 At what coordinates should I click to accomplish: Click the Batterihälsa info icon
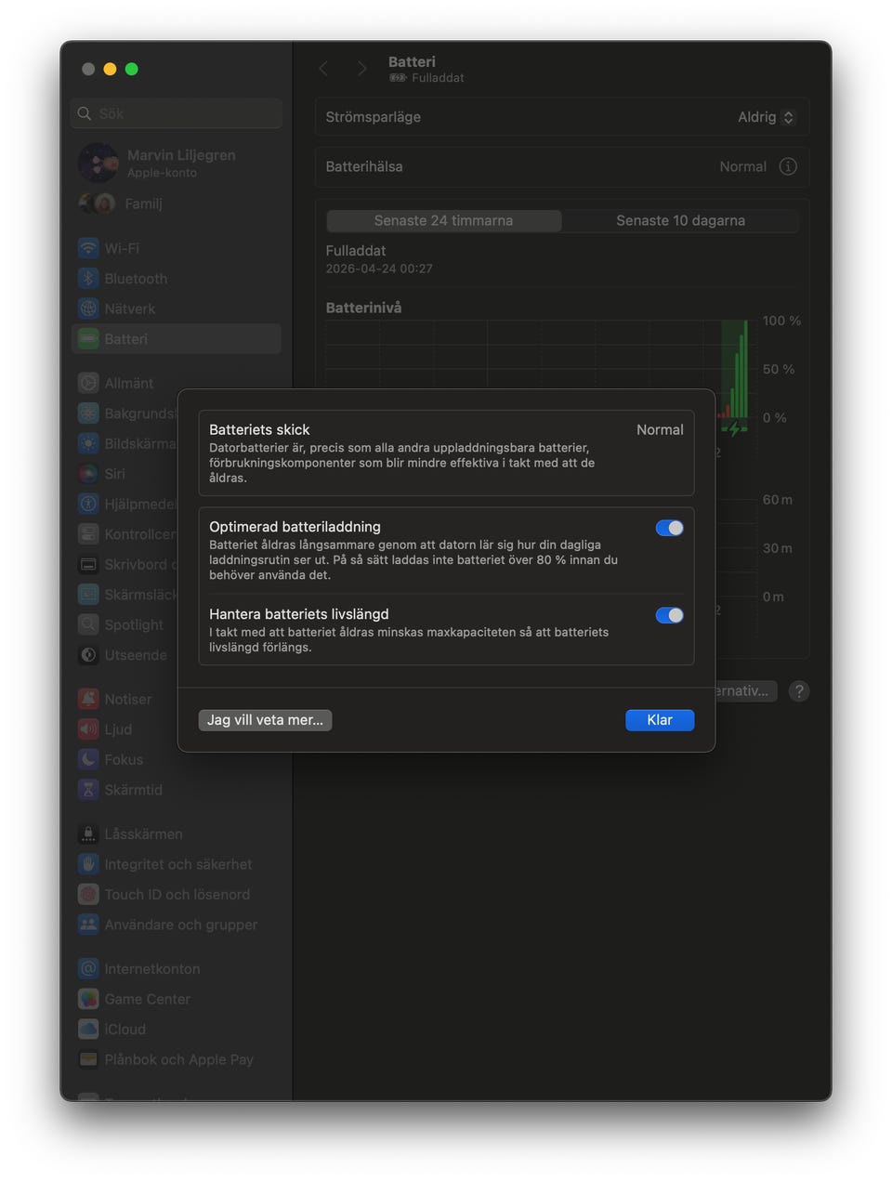(x=788, y=166)
